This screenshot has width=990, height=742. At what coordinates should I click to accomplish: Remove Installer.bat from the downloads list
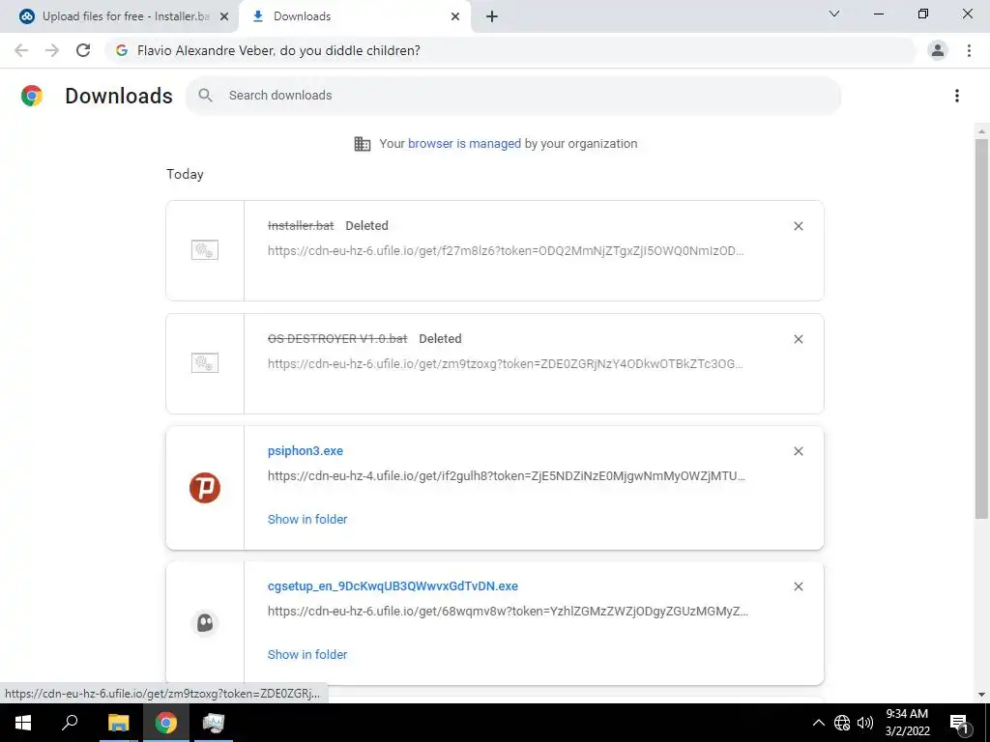tap(798, 226)
